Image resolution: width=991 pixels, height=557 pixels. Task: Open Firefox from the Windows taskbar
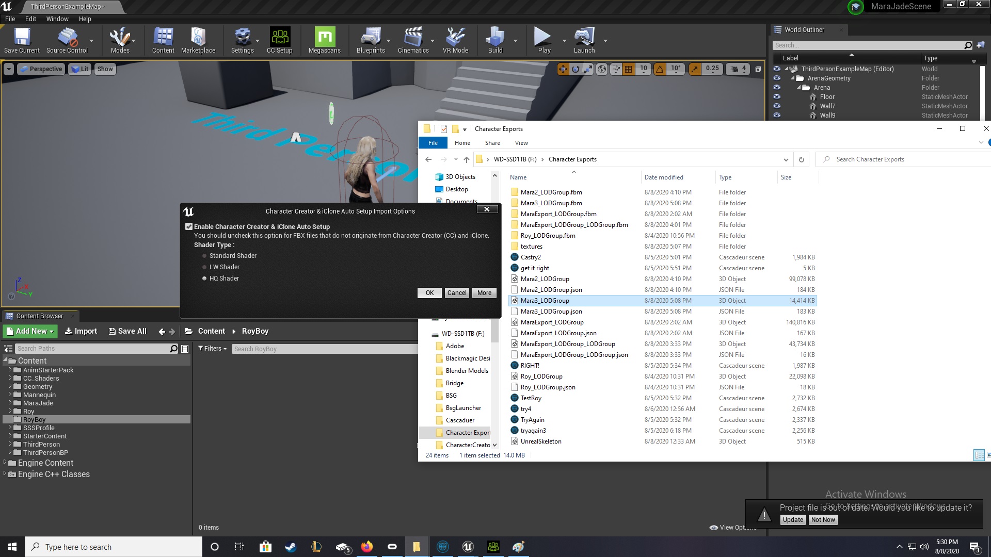[367, 547]
